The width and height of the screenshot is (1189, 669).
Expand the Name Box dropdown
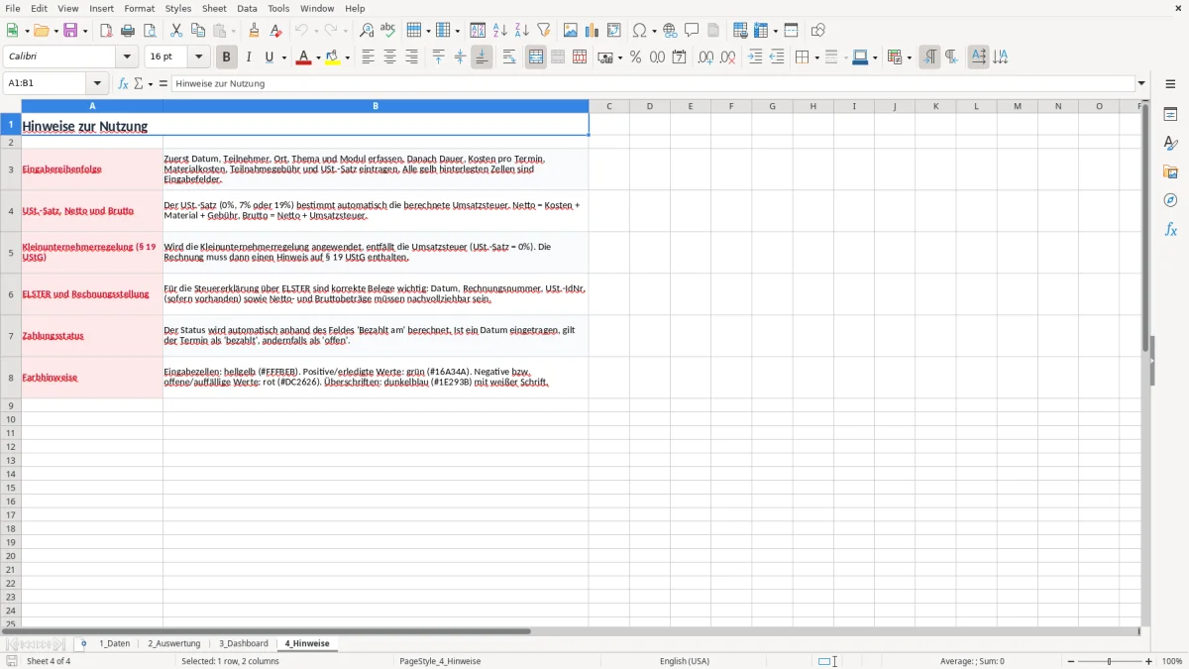click(x=97, y=83)
